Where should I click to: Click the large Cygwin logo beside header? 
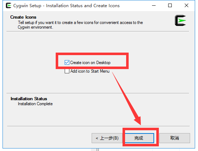tap(180, 20)
